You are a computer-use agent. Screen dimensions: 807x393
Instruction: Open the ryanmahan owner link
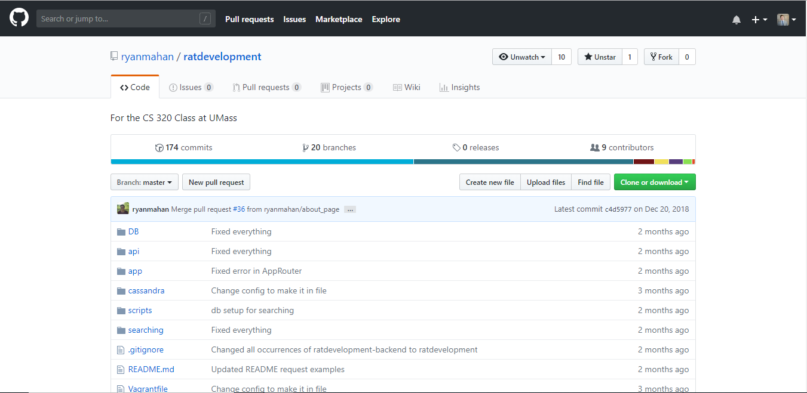(x=148, y=57)
